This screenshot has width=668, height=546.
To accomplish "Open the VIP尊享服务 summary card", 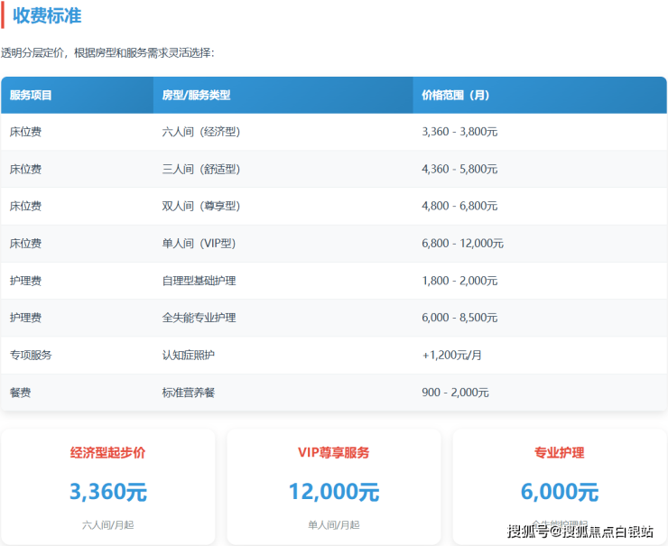I will (x=333, y=486).
